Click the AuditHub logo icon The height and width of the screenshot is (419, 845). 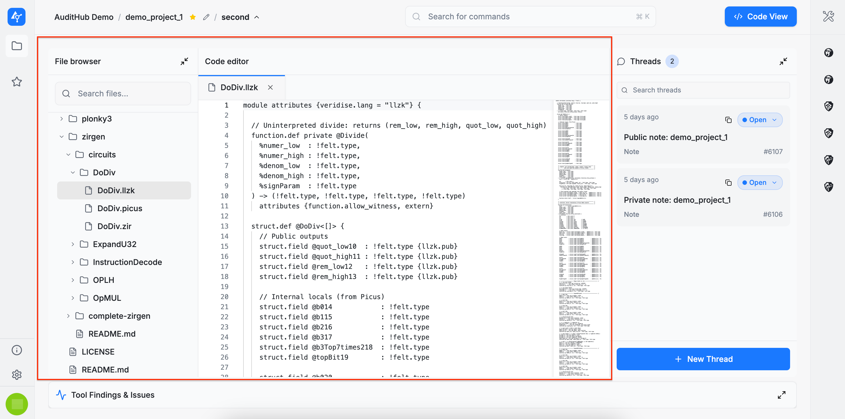click(17, 17)
